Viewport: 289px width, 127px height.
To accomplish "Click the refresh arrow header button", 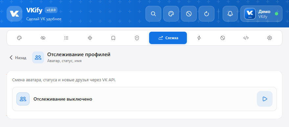I will point(207,14).
